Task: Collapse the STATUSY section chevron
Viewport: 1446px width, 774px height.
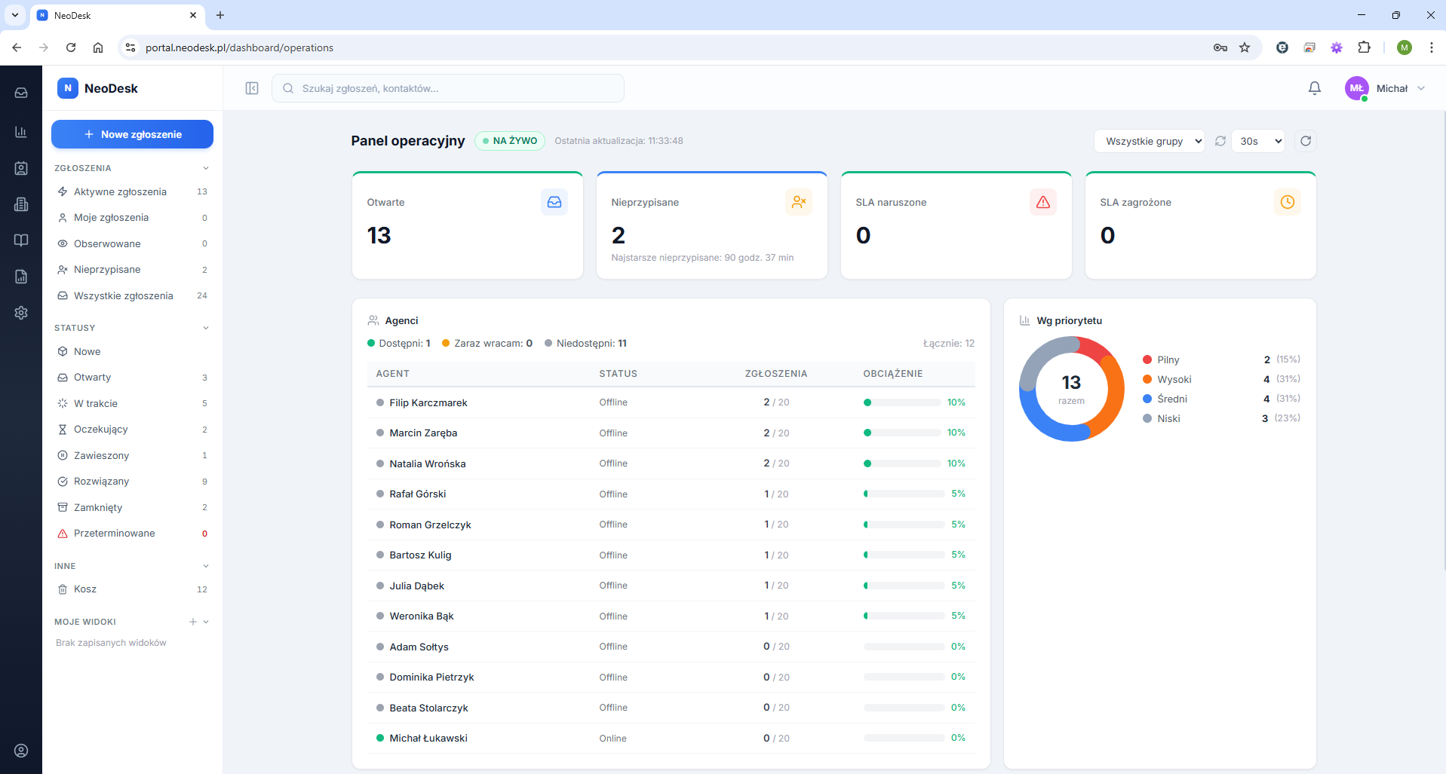Action: [x=206, y=328]
